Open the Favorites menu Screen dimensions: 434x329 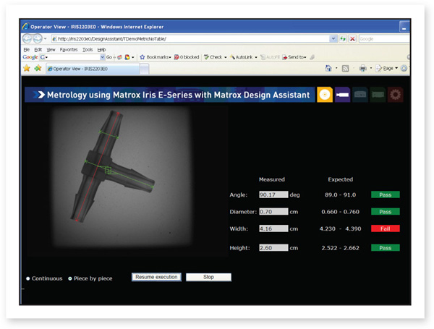69,49
